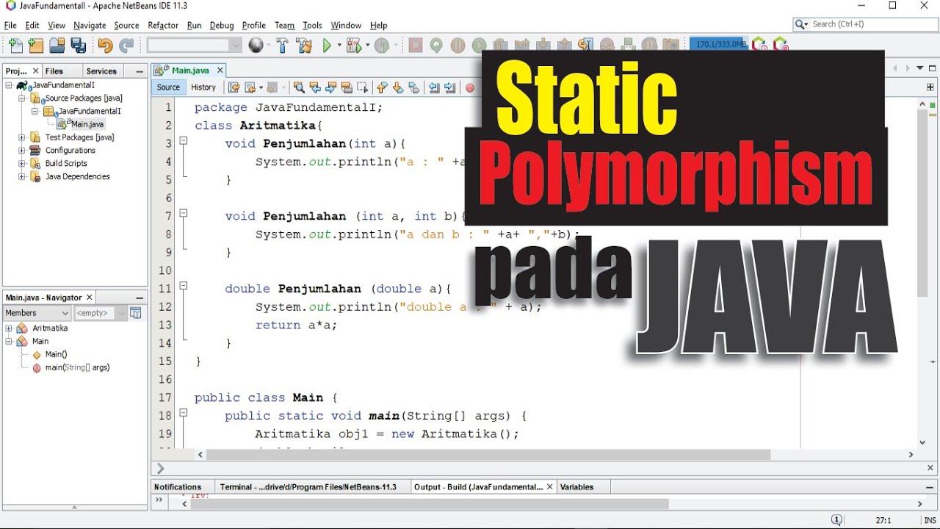Toggle highlight search in the editor toolbar
The width and height of the screenshot is (940, 529).
point(347,87)
